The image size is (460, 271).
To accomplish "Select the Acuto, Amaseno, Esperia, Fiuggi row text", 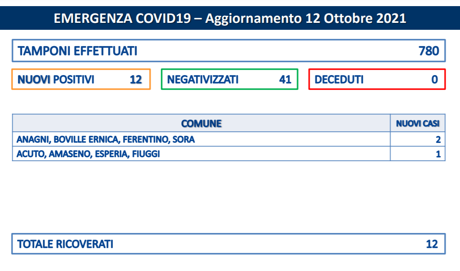I will [x=88, y=154].
